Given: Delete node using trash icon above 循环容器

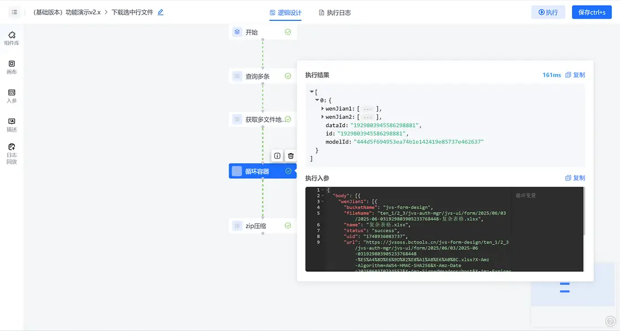Looking at the screenshot, I should tap(291, 156).
